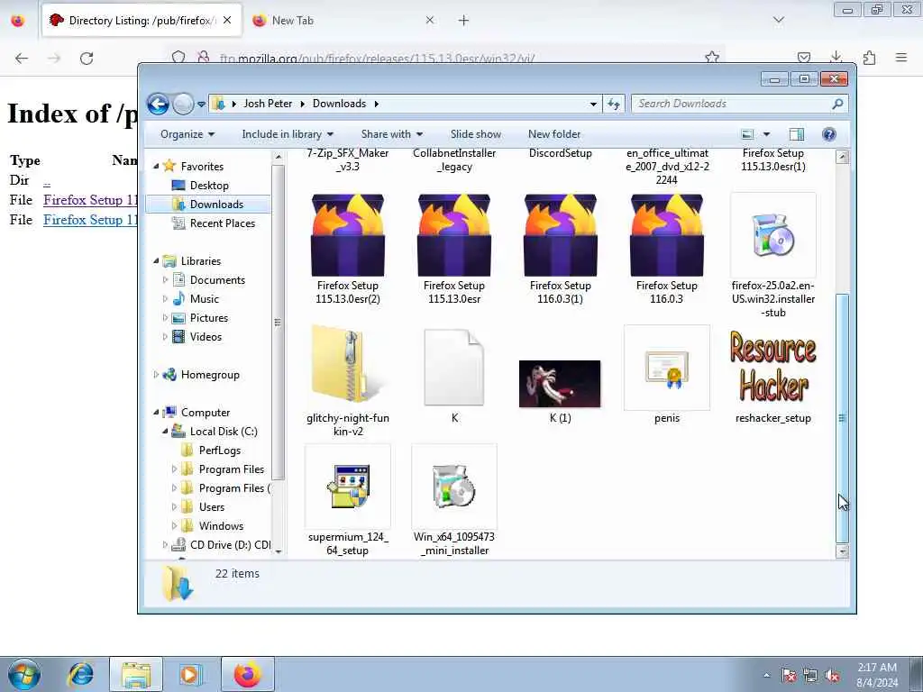923x692 pixels.
Task: Select Desktop under Favorites
Action: pyautogui.click(x=209, y=186)
